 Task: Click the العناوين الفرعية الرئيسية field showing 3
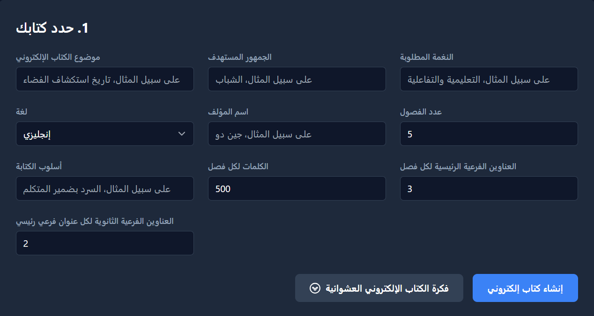489,188
